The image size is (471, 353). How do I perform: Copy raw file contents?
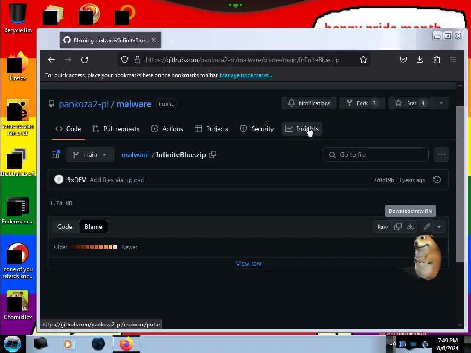pyautogui.click(x=398, y=227)
